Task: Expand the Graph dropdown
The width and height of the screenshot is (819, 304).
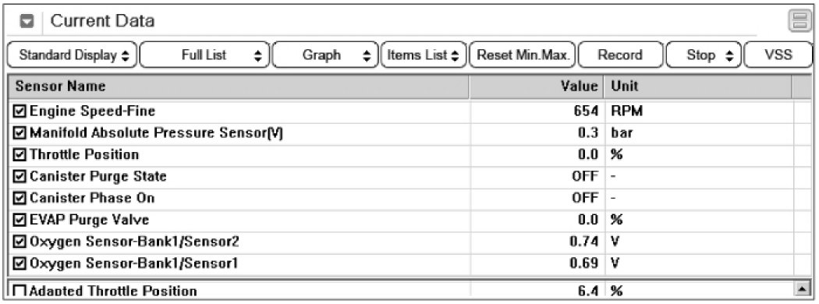Action: (325, 55)
